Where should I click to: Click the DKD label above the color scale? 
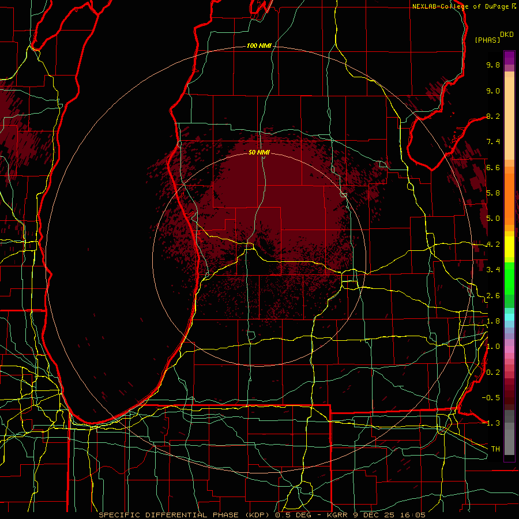[x=507, y=35]
